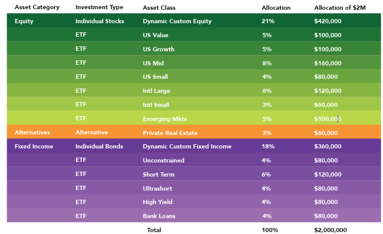Select the Intl Large cell
The image size is (383, 234).
157,91
